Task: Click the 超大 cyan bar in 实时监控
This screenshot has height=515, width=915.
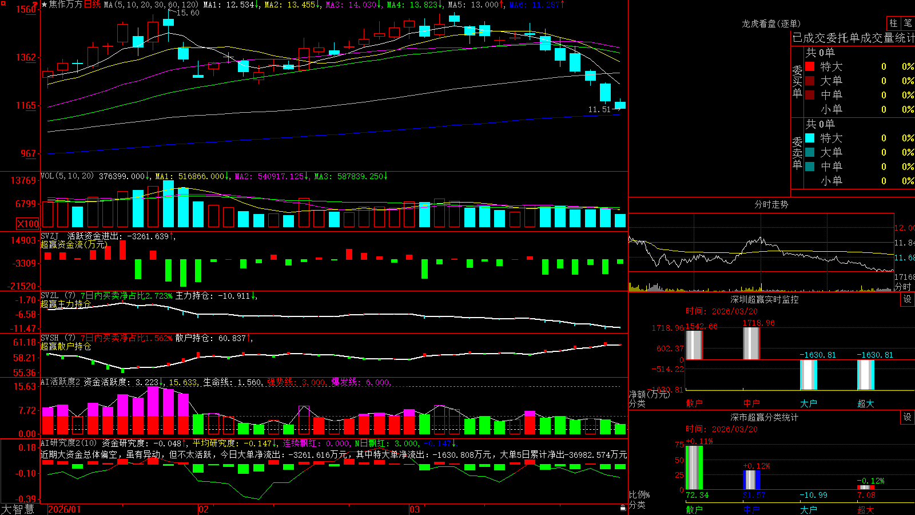Action: [x=865, y=375]
